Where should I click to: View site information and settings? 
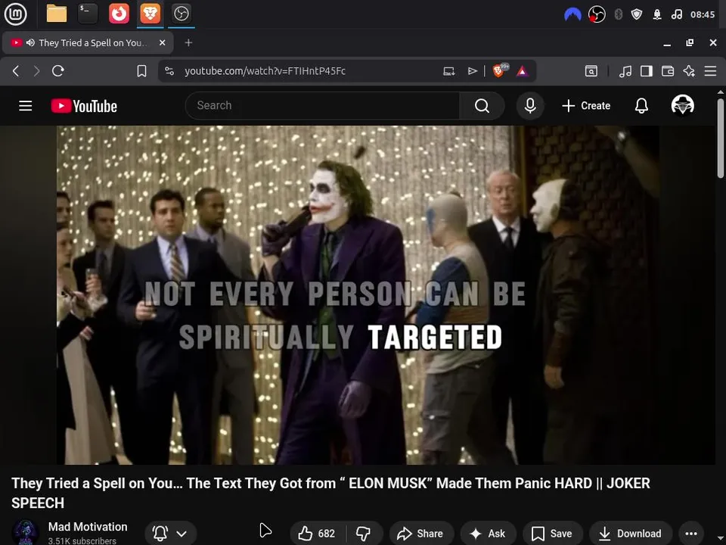pyautogui.click(x=169, y=71)
